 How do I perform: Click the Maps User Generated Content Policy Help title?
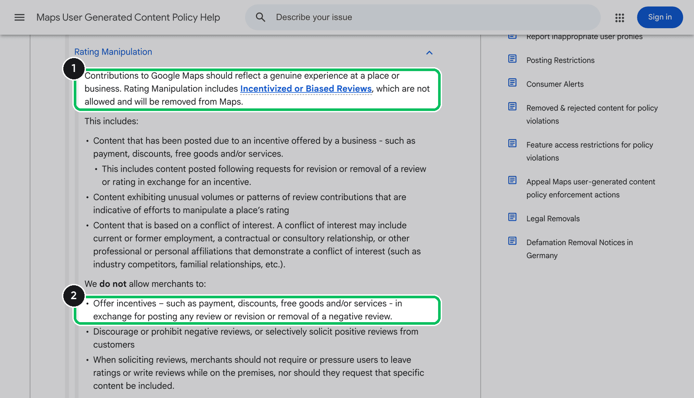click(128, 17)
